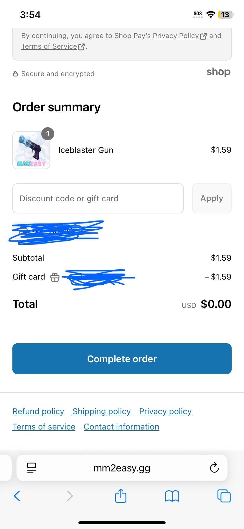Reload the mm2easy.gg page
The image size is (244, 529).
click(214, 468)
